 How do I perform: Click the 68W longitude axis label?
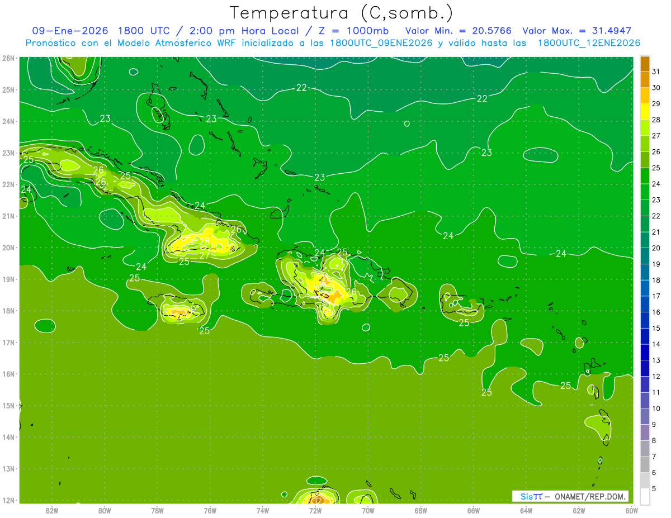tap(421, 510)
